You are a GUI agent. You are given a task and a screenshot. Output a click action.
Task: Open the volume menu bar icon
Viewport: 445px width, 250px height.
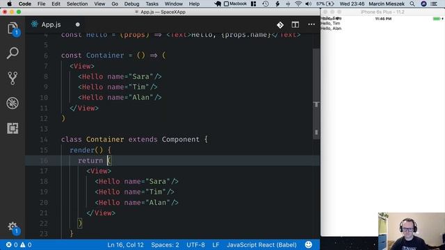pyautogui.click(x=309, y=4)
